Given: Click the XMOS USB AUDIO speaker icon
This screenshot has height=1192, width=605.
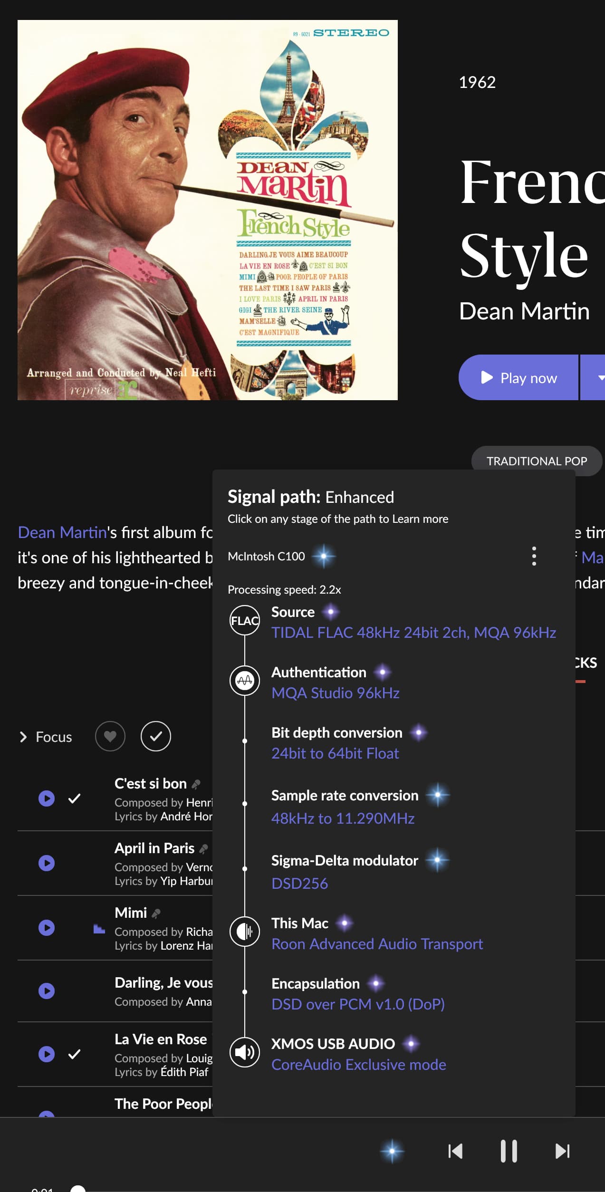Looking at the screenshot, I should pos(245,1052).
